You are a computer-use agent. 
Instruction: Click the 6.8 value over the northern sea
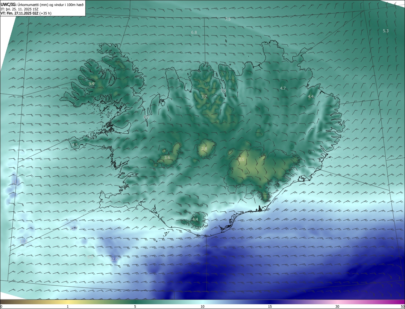click(194, 33)
